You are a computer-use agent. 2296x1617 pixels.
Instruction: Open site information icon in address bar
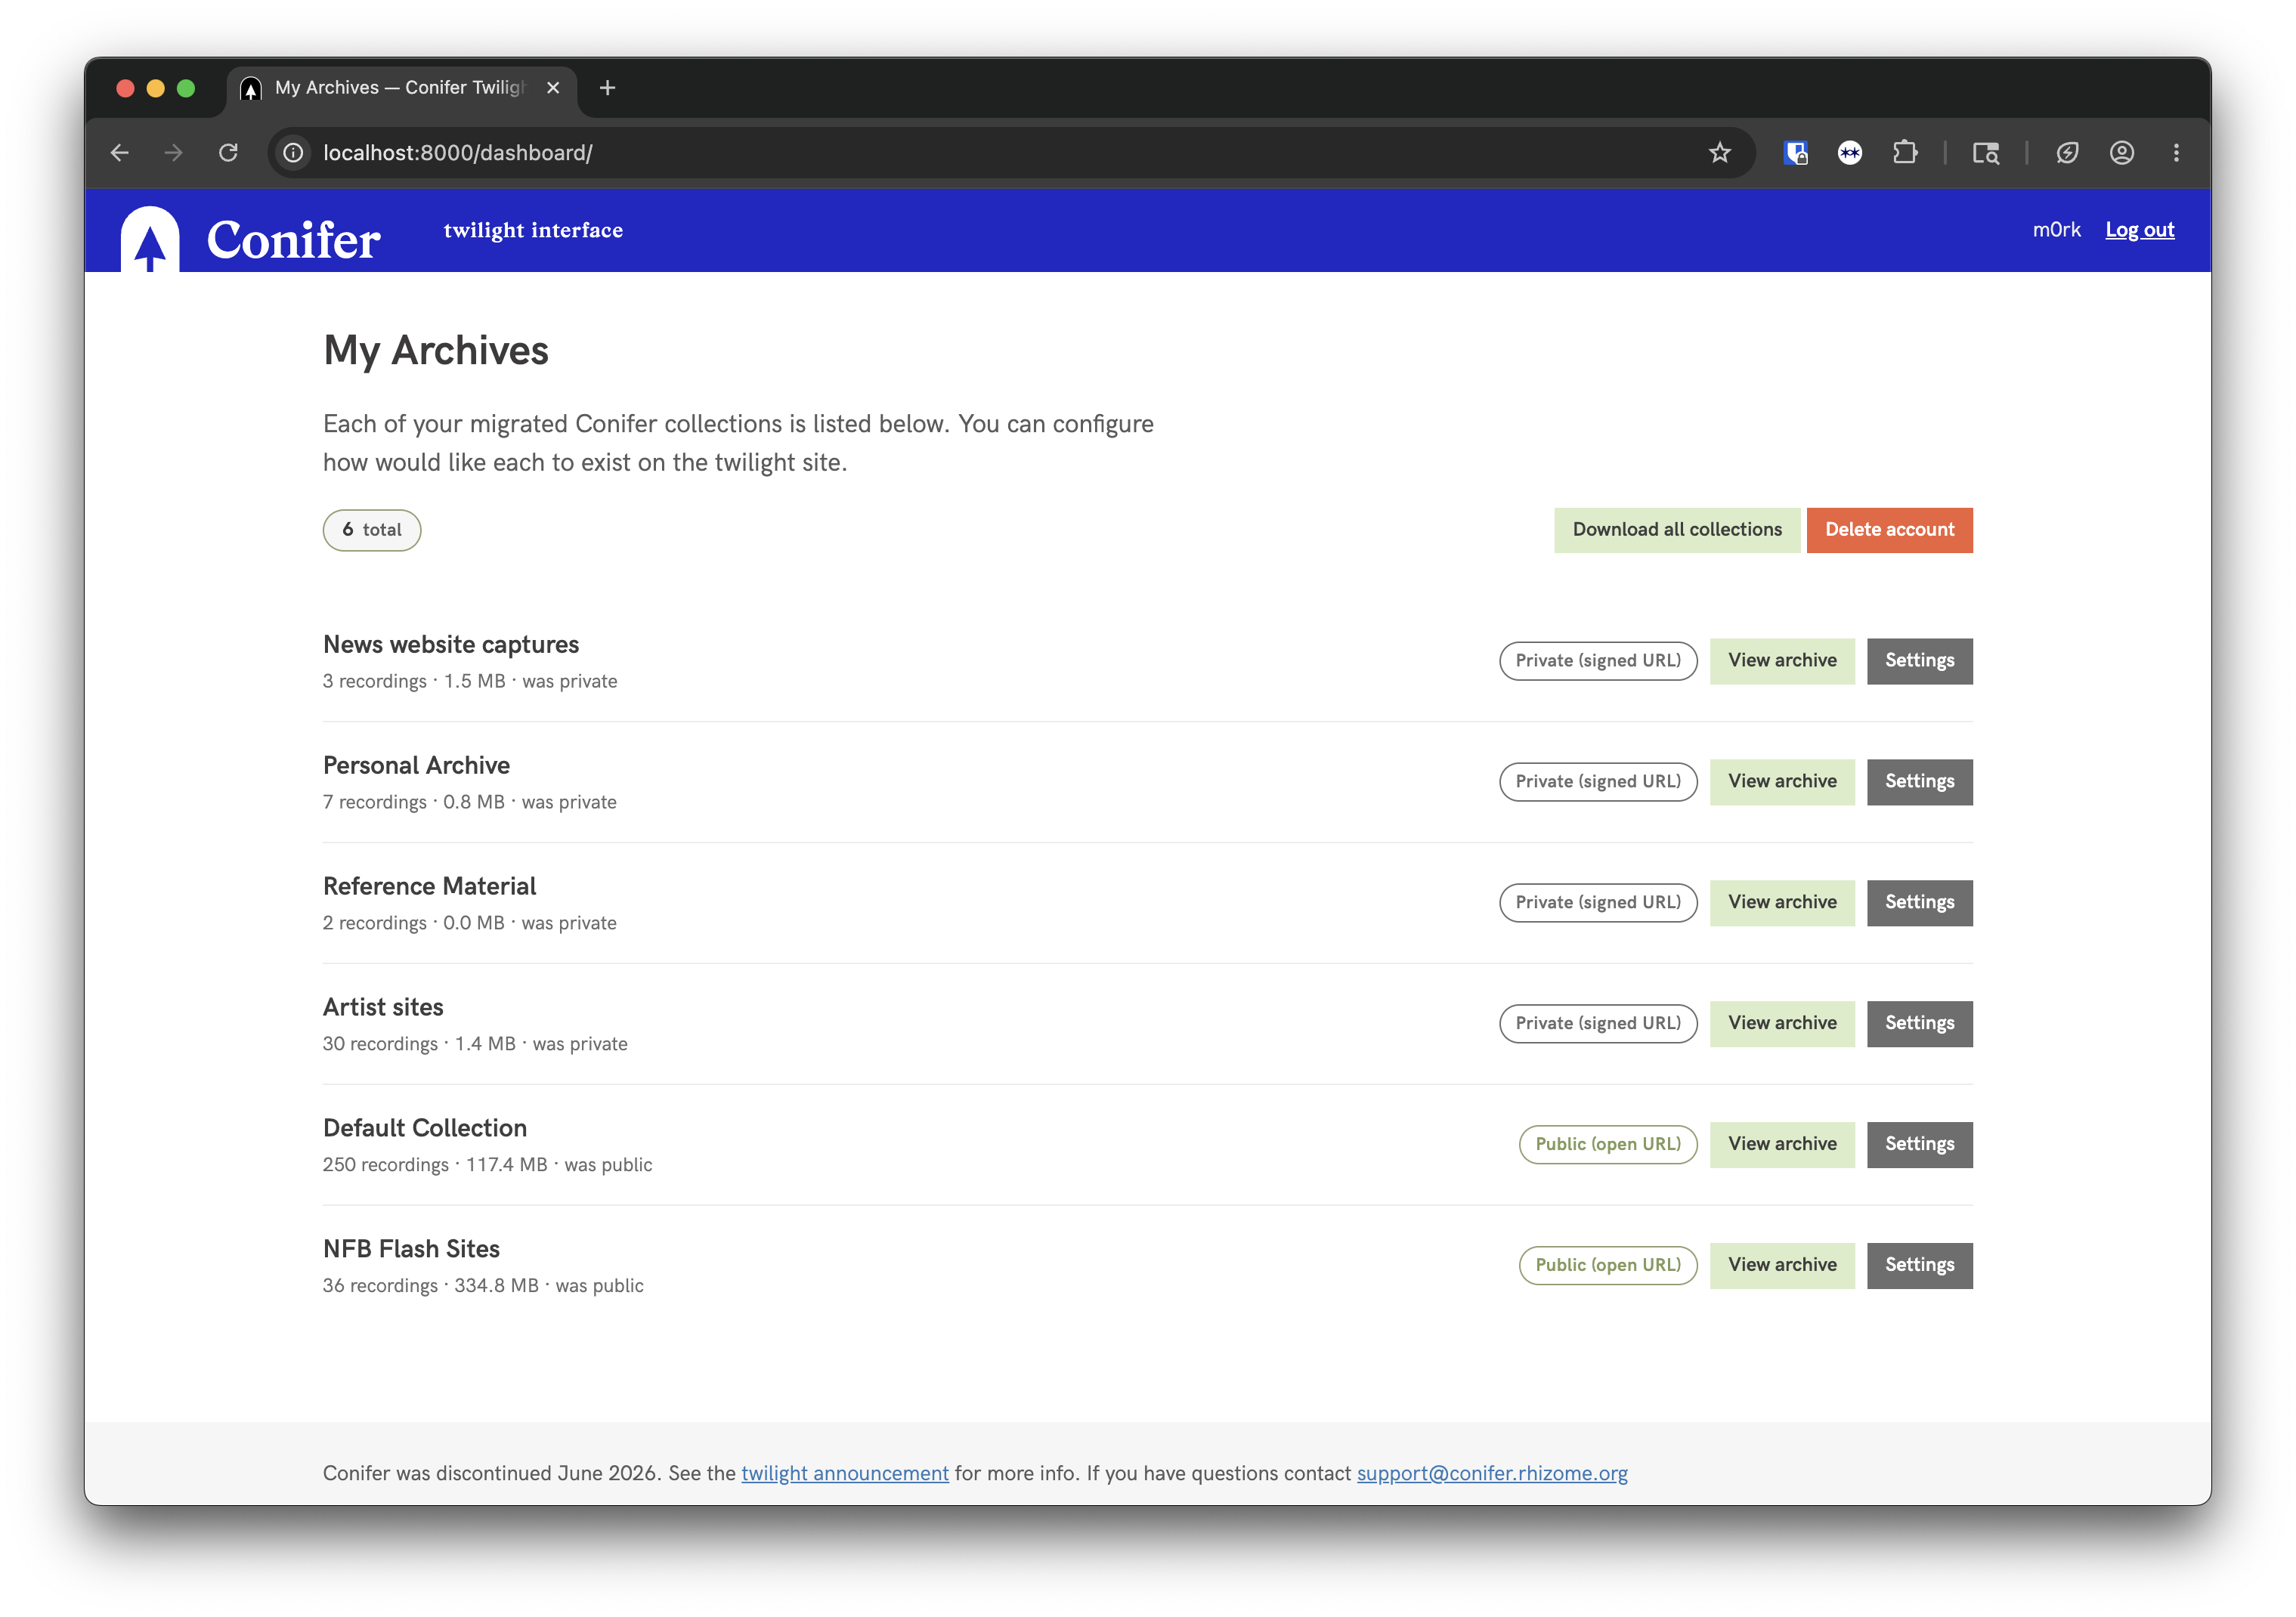coord(293,153)
